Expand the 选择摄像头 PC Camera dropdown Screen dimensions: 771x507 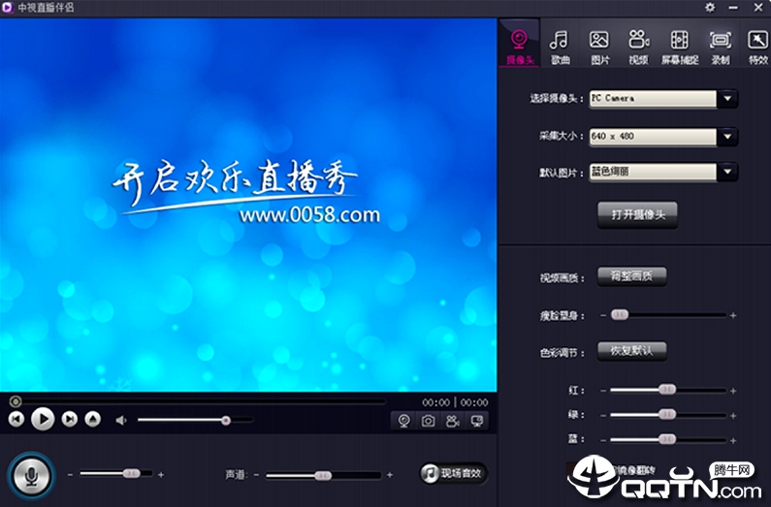tap(727, 98)
